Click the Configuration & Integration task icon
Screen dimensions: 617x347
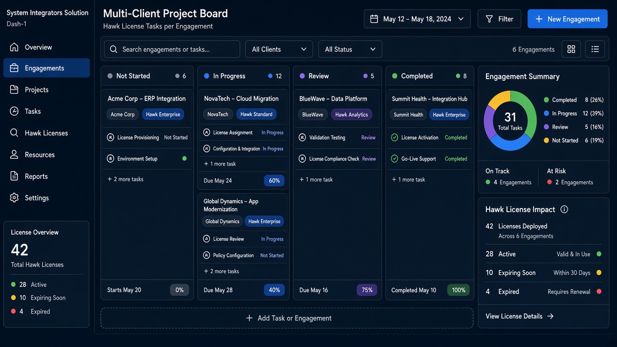[x=207, y=149]
